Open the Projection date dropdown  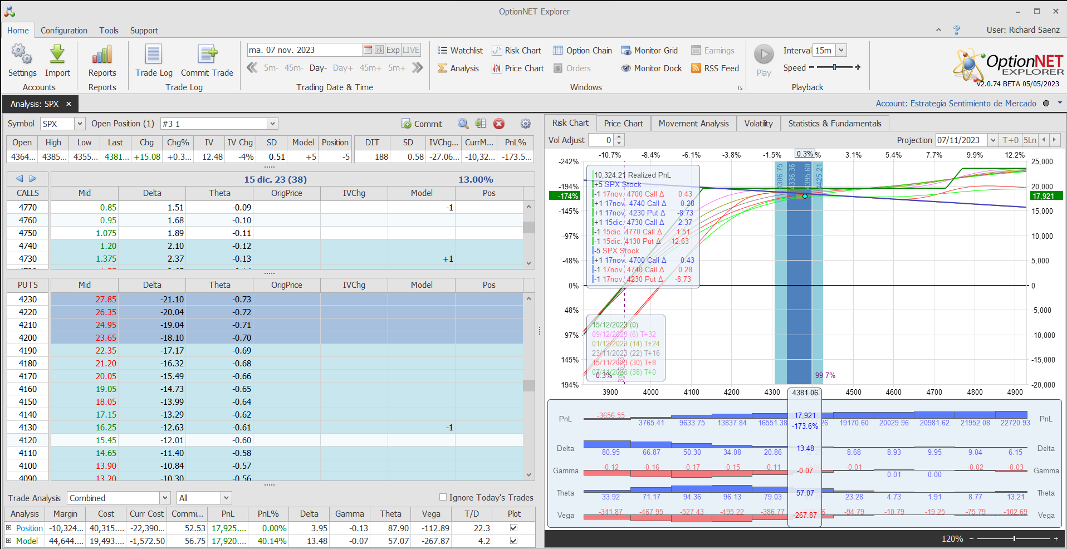[x=992, y=140]
